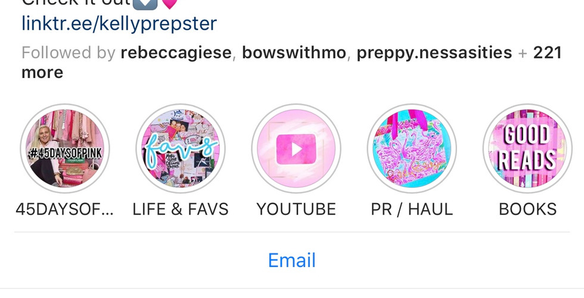This screenshot has height=298, width=584.
Task: Tap the "+ 221" mutual followers count
Action: [x=540, y=52]
